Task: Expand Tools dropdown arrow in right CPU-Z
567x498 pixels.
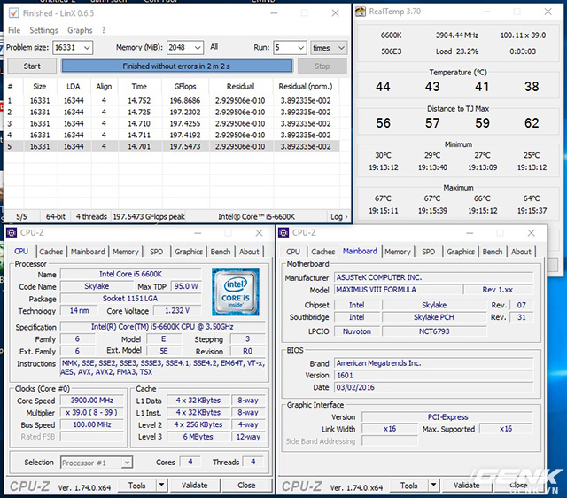Action: click(x=433, y=486)
